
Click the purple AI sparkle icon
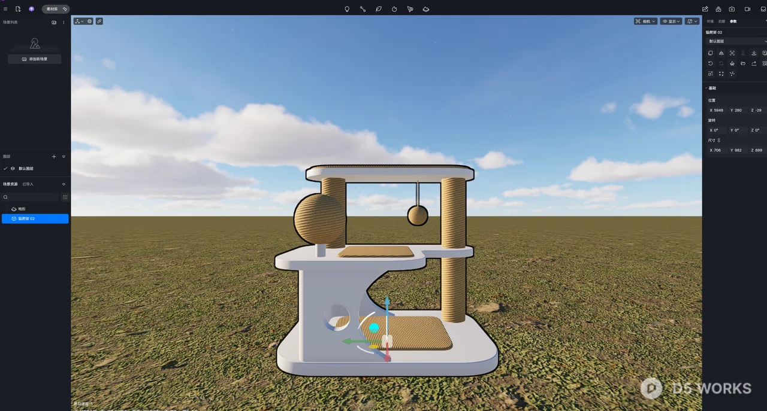tap(31, 9)
